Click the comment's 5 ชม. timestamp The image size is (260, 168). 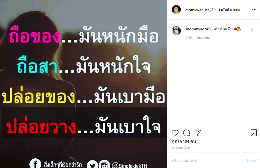pos(190,37)
